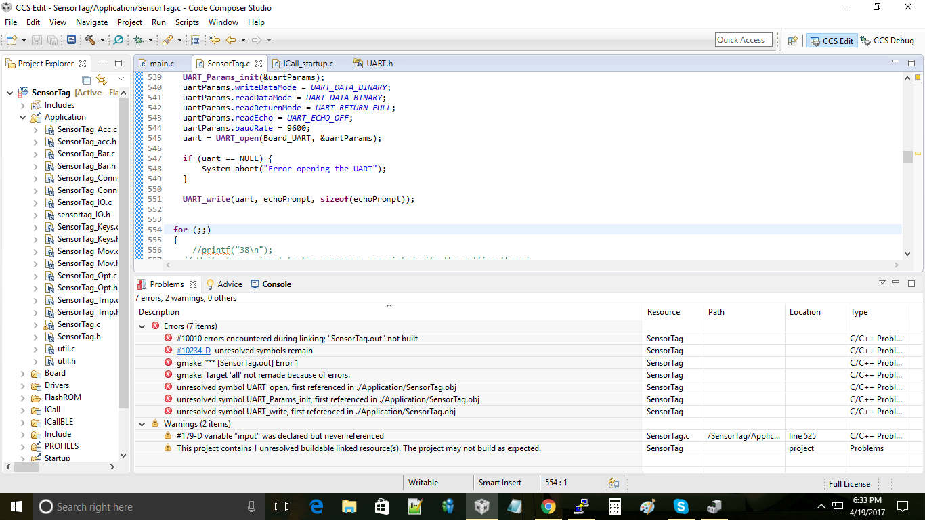Open the Project Explorer View Menu triangle
The image size is (925, 520).
coord(121,79)
